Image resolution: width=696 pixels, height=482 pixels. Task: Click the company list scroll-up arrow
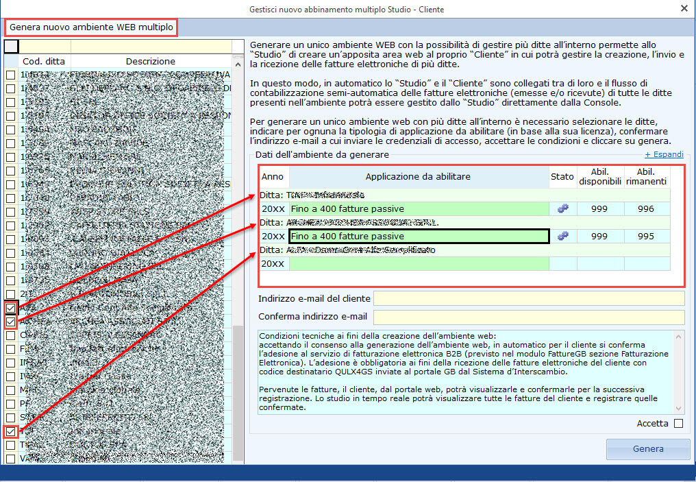238,65
